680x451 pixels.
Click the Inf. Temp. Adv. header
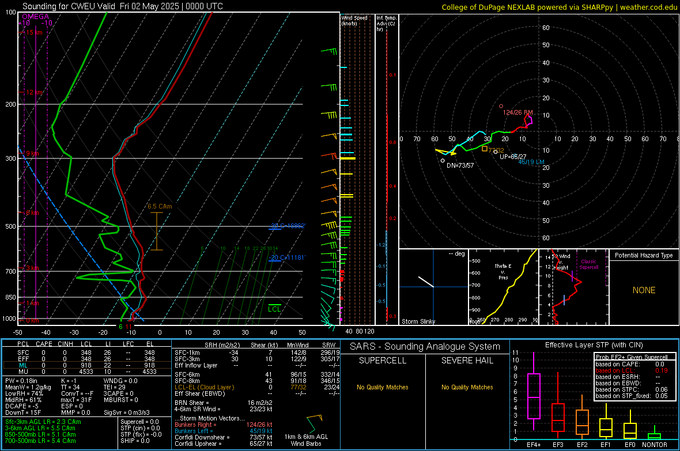click(x=386, y=24)
